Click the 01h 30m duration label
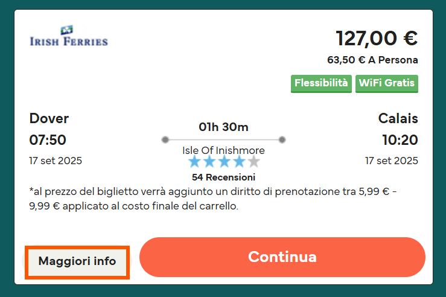 [223, 127]
